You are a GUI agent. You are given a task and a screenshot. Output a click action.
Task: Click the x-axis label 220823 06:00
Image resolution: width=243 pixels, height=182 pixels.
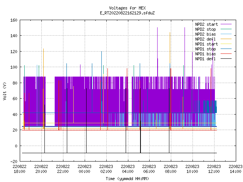[149, 169]
